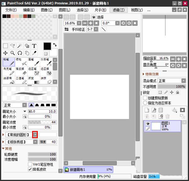
Task: Open the 混合模式 正常 dropdown
Action: point(184,81)
